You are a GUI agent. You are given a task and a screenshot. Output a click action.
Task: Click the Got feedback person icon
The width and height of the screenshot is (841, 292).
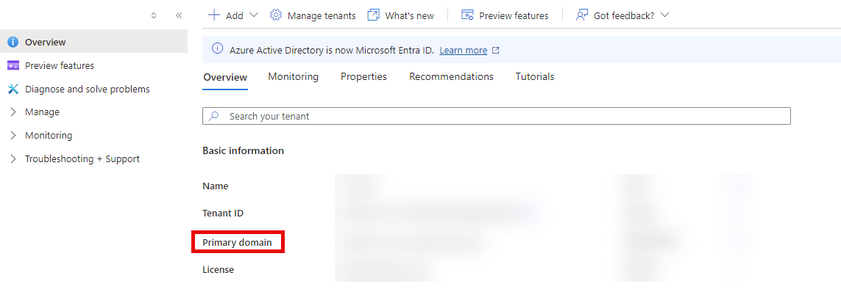[582, 15]
